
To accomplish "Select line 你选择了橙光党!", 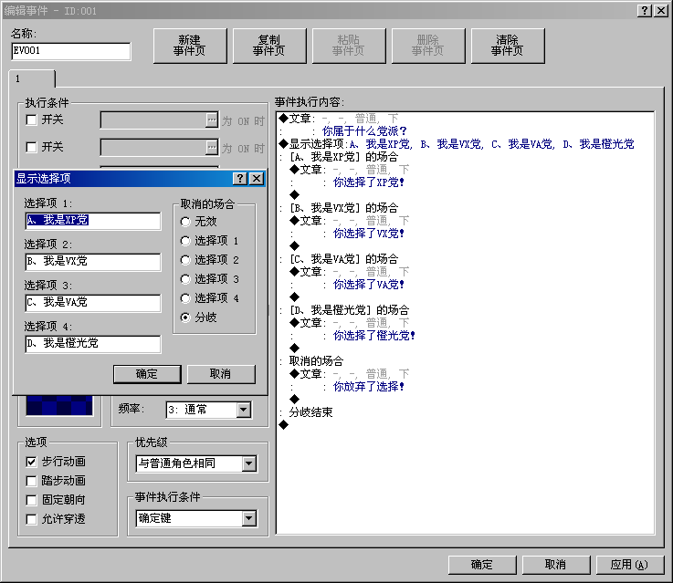I will tap(374, 336).
